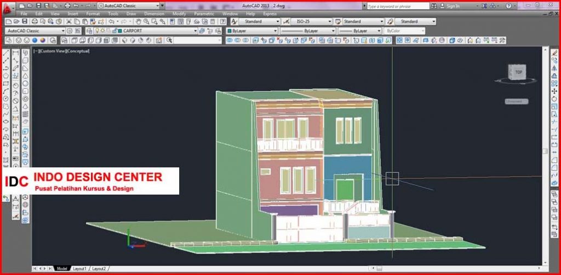Screen dimensions: 561x275
Task: Click the Realistic visual style blue sphere
Action: [35, 40]
